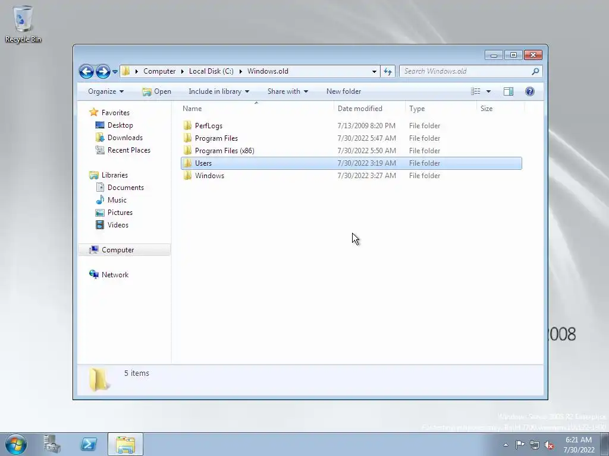This screenshot has width=609, height=456.
Task: Expand the arrow after Local Disk (C:)
Action: pyautogui.click(x=240, y=71)
